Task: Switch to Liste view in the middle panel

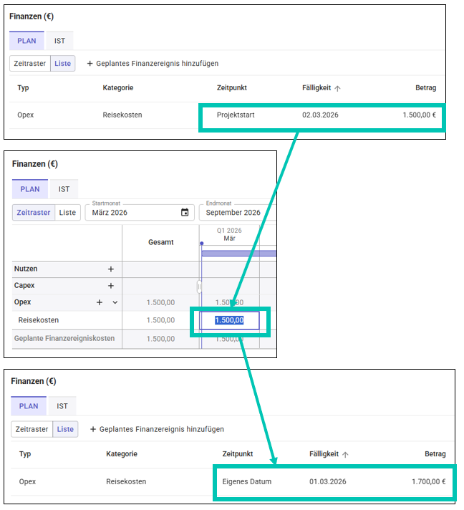Action: tap(67, 213)
